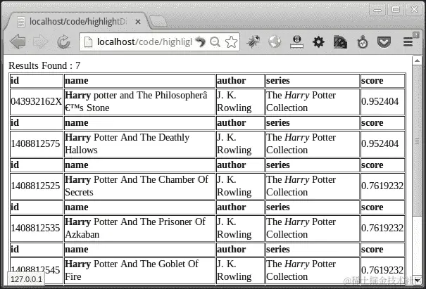Click the localhost address bar URL
Image resolution: width=426 pixels, height=289 pixels.
click(144, 41)
